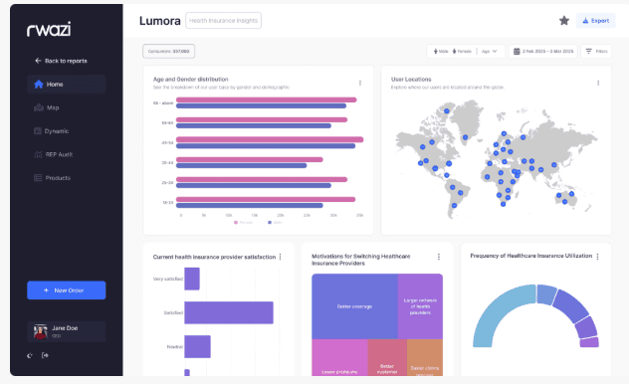Open the date range picker
This screenshot has height=384, width=629.
(543, 52)
